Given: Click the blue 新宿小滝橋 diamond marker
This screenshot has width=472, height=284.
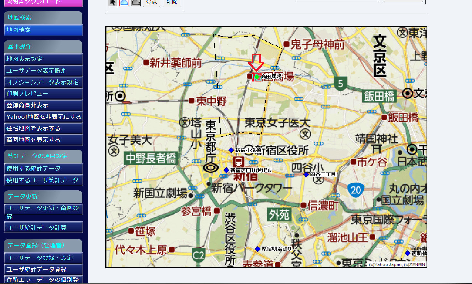Looking at the screenshot, I should click(231, 150).
